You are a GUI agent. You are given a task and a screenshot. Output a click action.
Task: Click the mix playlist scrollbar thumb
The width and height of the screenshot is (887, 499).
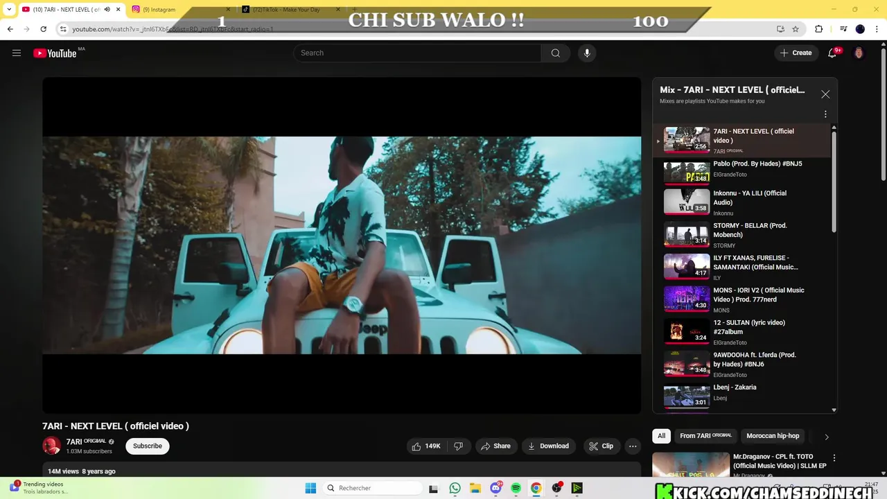click(x=834, y=182)
